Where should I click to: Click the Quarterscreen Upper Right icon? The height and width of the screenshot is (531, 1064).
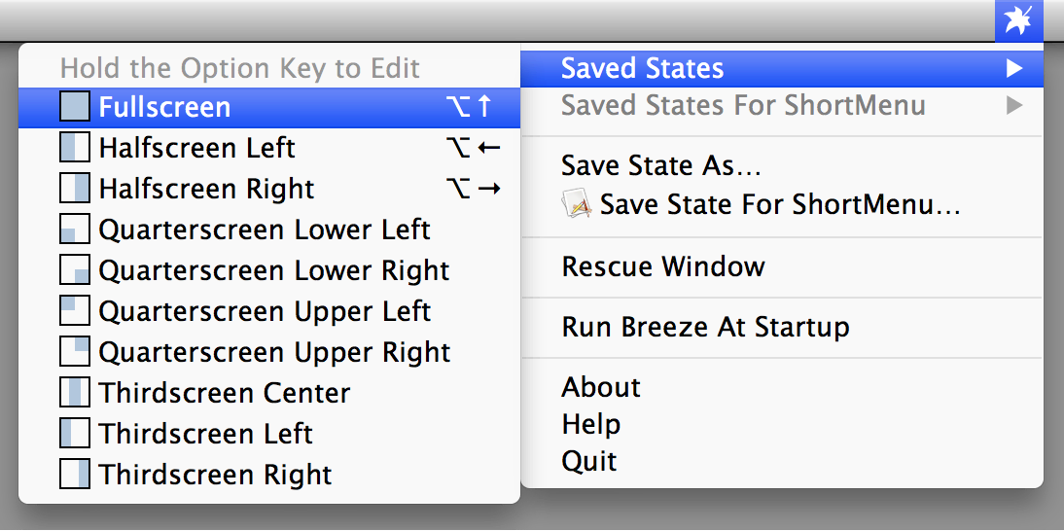coord(74,352)
